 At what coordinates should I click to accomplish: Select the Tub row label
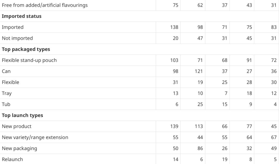pos(6,104)
